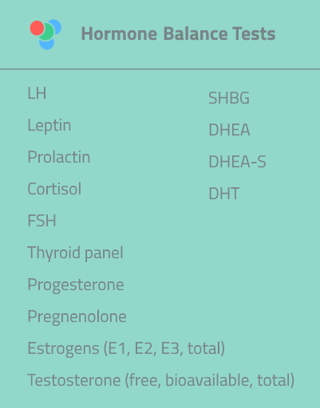
Task: Select the Hormone Balance Tests heading
Action: [178, 33]
